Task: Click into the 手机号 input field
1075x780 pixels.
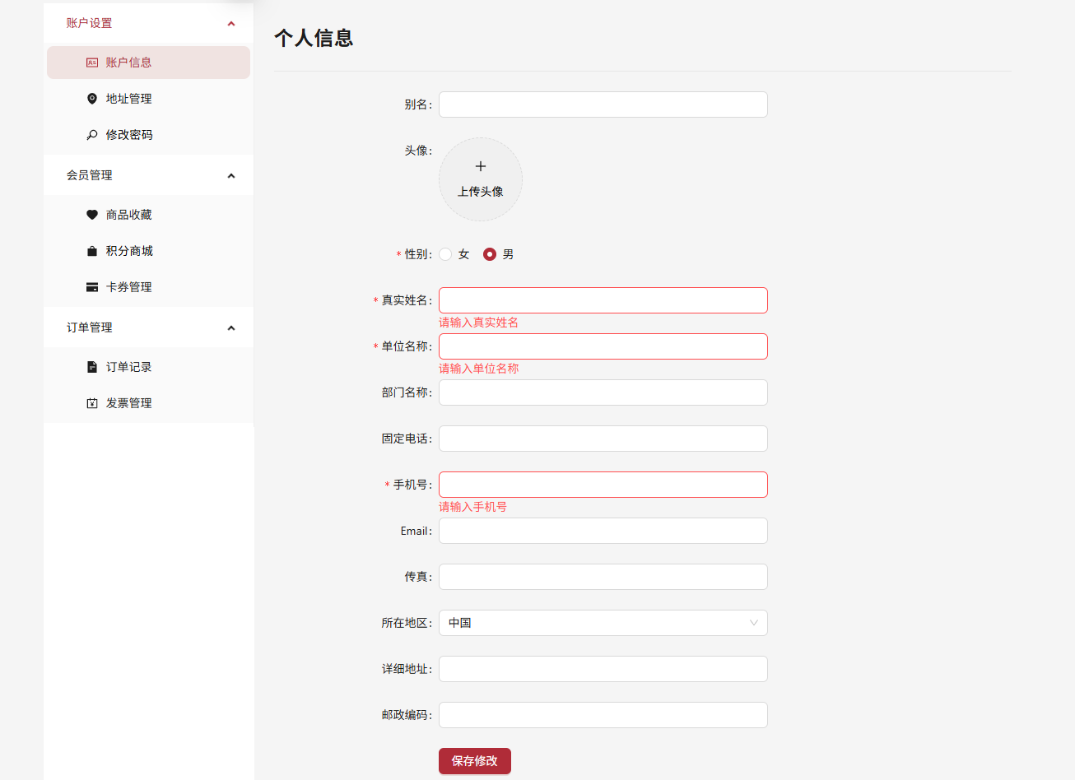Action: pyautogui.click(x=603, y=485)
